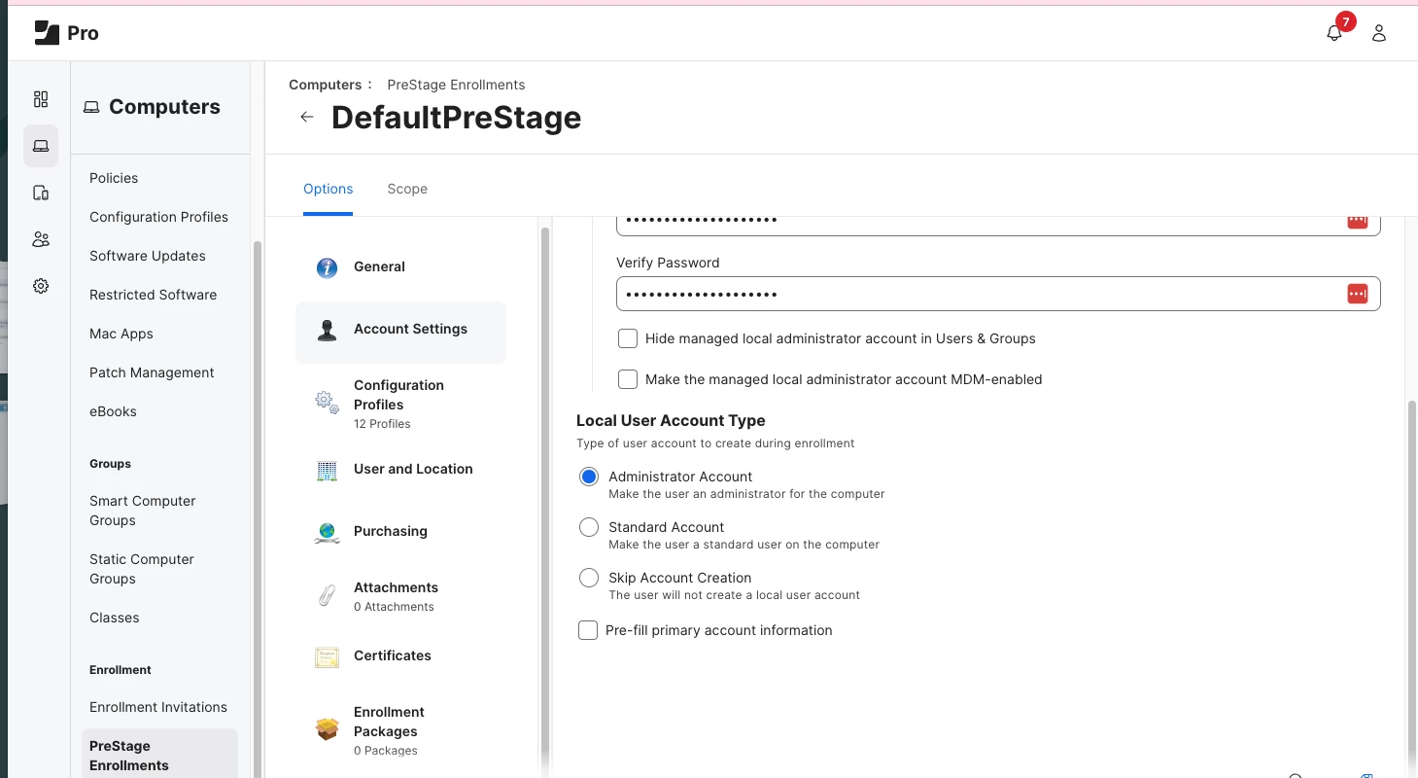Open Restricted Software in sidebar
The width and height of the screenshot is (1418, 778).
153,295
